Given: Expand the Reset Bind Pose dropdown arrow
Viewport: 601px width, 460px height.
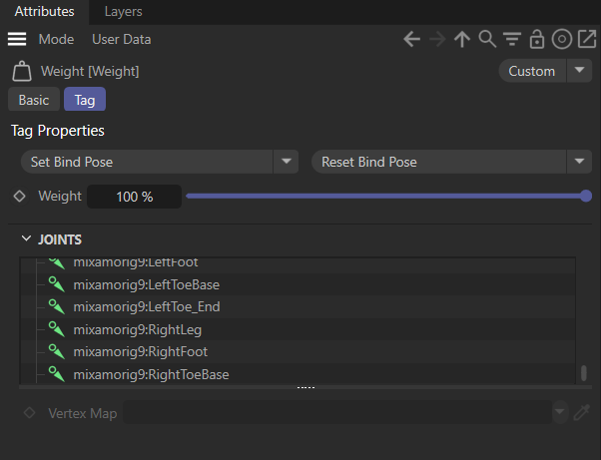Looking at the screenshot, I should click(579, 162).
